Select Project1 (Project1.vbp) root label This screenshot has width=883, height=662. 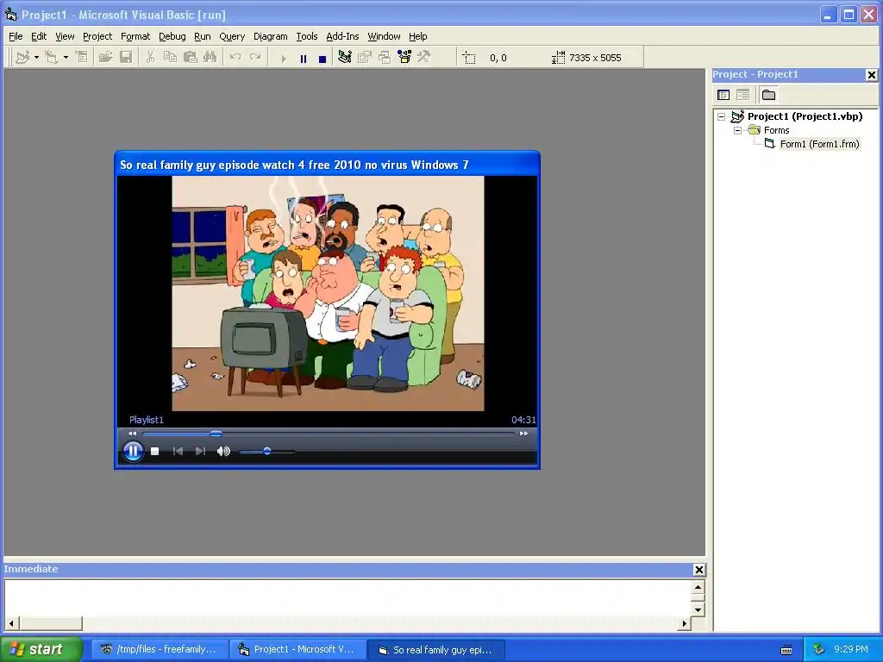click(805, 116)
